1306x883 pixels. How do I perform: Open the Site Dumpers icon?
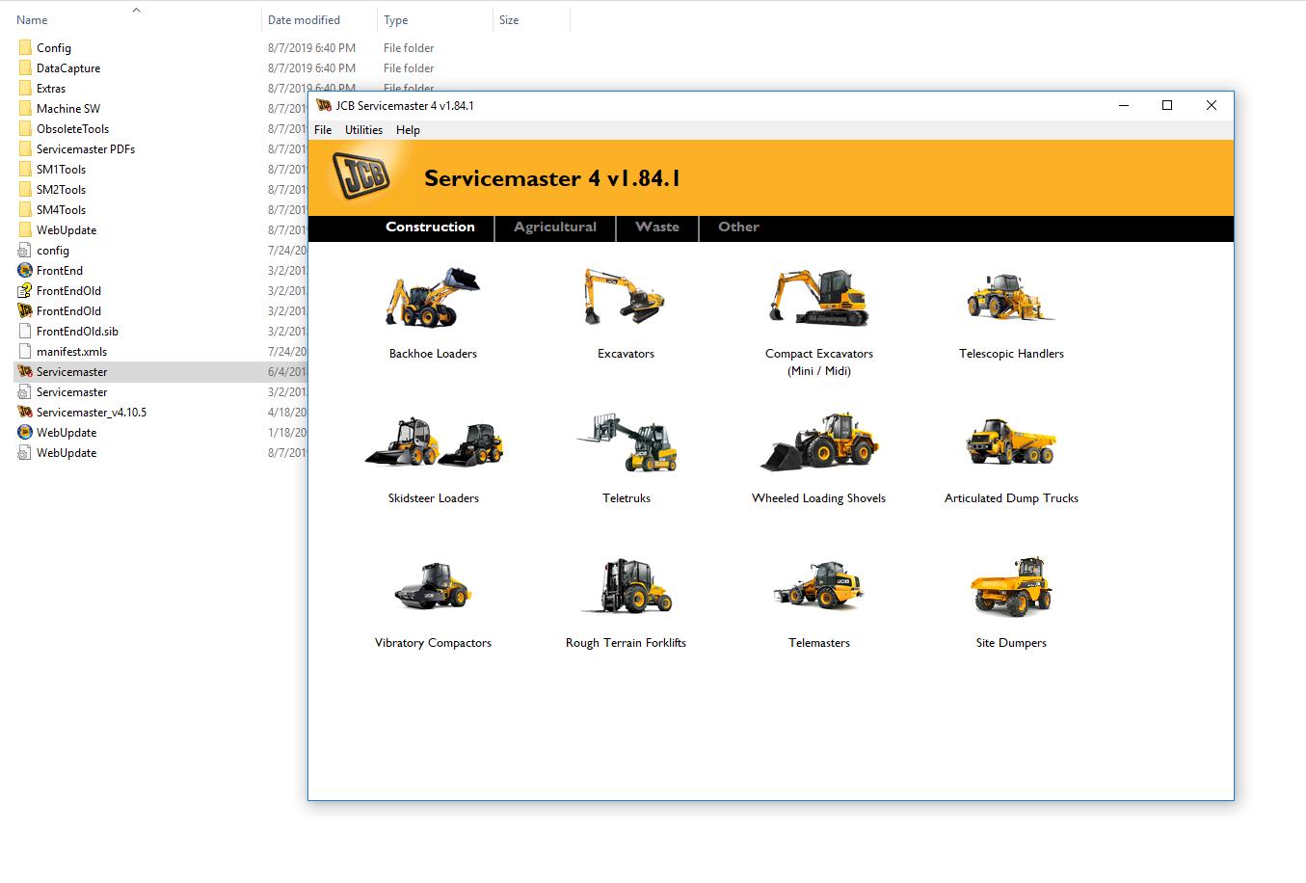point(1011,586)
